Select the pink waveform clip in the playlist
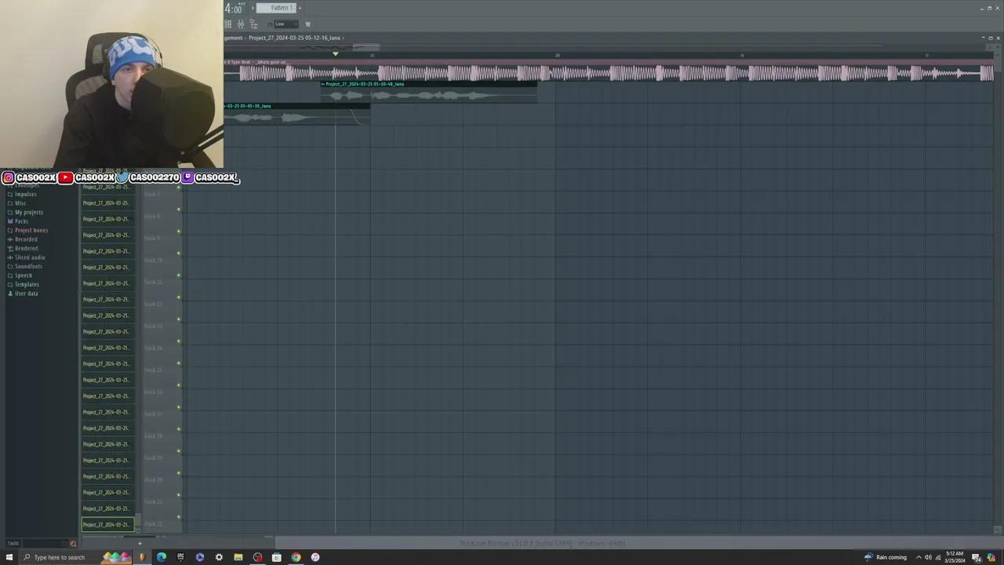The image size is (1004, 565). [549, 72]
